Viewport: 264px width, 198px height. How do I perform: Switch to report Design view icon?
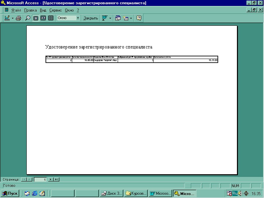(7, 18)
